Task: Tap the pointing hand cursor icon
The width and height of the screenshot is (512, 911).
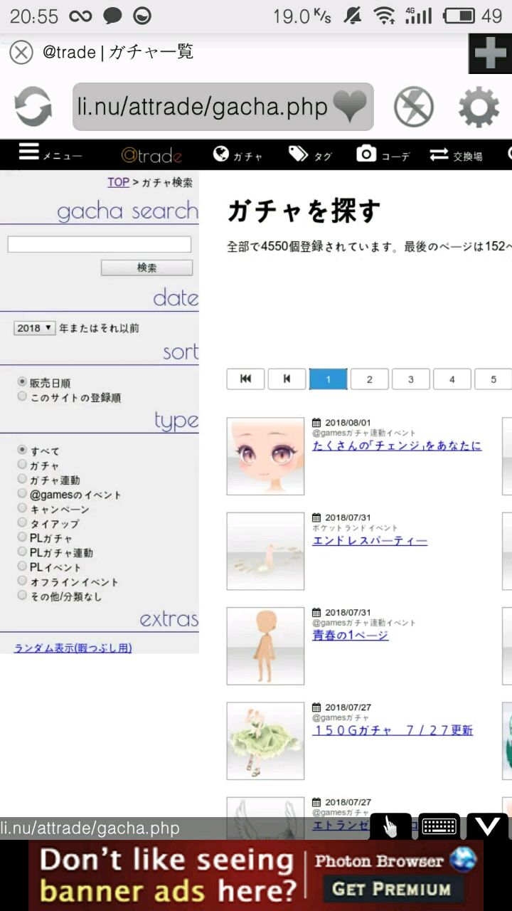Action: tap(390, 826)
